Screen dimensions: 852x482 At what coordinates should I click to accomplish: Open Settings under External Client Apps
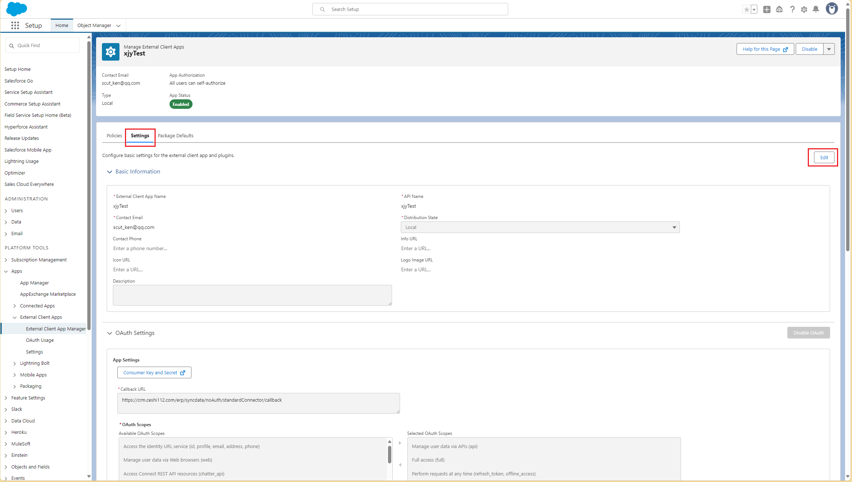click(x=34, y=352)
